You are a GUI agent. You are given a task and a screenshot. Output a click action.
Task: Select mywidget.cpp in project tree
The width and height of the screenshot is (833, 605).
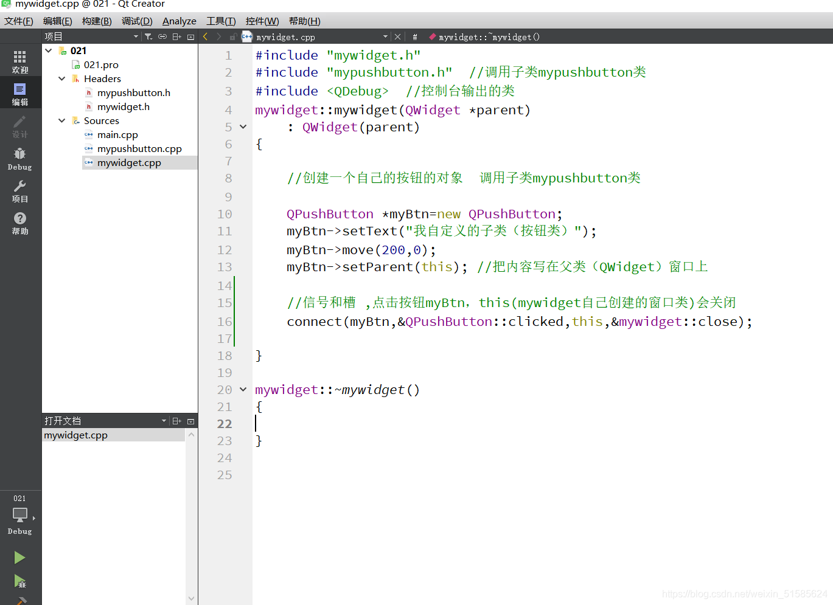pyautogui.click(x=129, y=162)
